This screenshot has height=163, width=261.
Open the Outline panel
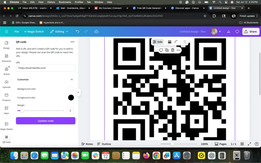click(x=104, y=144)
